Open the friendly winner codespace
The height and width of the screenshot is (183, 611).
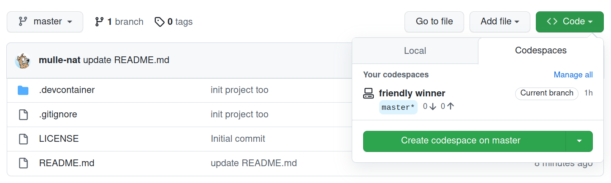412,93
